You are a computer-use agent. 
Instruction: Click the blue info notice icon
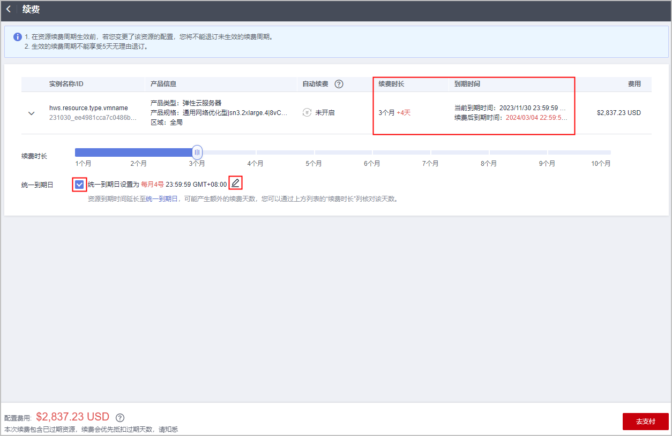(x=18, y=37)
